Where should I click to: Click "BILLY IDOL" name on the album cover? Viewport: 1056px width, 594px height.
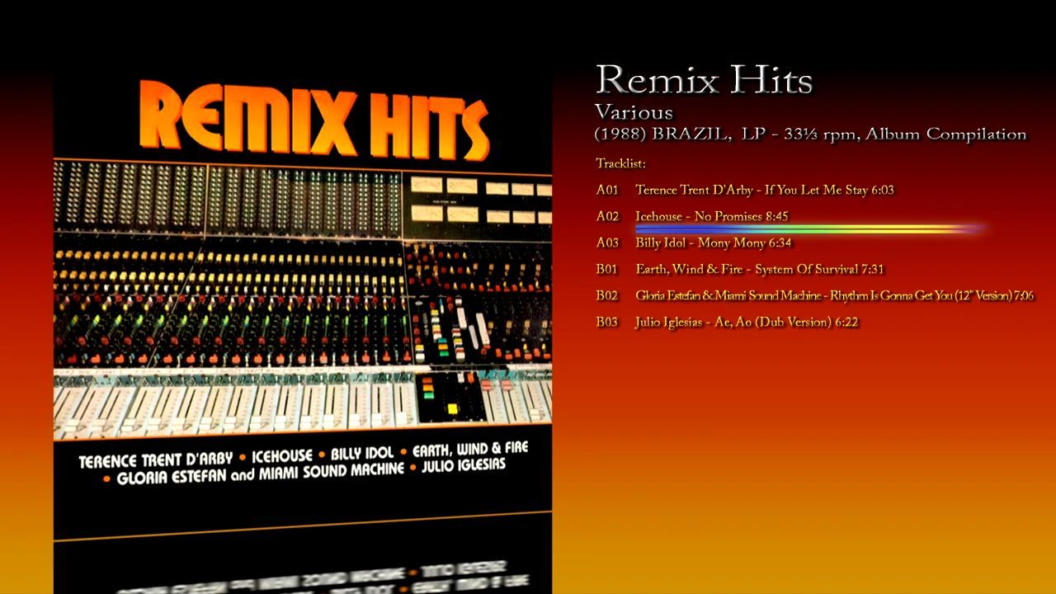click(x=361, y=455)
